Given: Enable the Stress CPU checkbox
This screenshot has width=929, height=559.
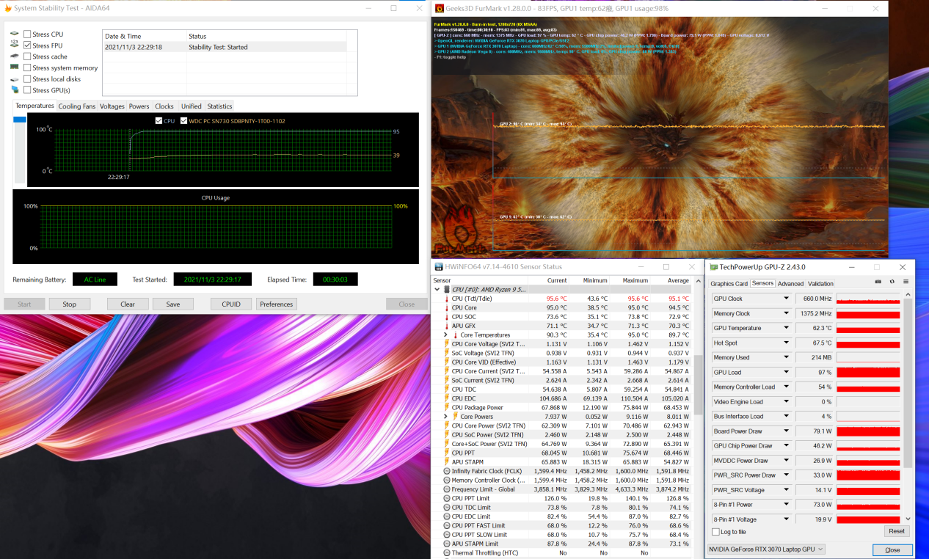Looking at the screenshot, I should click(27, 34).
